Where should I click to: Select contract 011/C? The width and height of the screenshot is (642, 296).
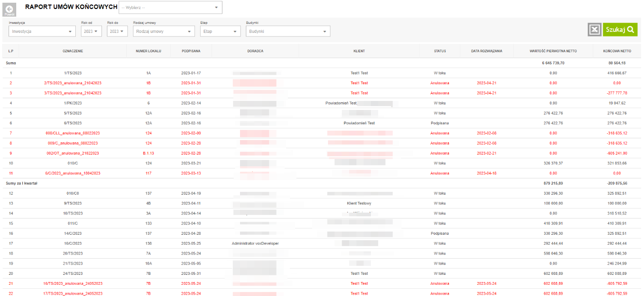tap(73, 223)
